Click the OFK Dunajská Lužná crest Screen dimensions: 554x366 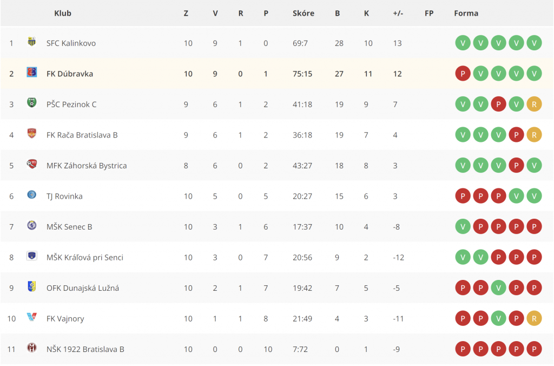(32, 286)
